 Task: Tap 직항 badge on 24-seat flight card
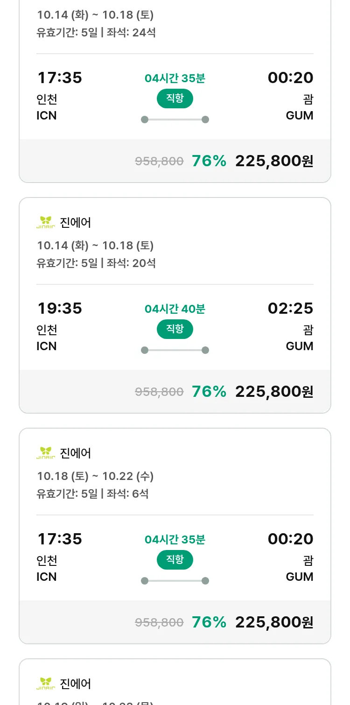(x=175, y=99)
